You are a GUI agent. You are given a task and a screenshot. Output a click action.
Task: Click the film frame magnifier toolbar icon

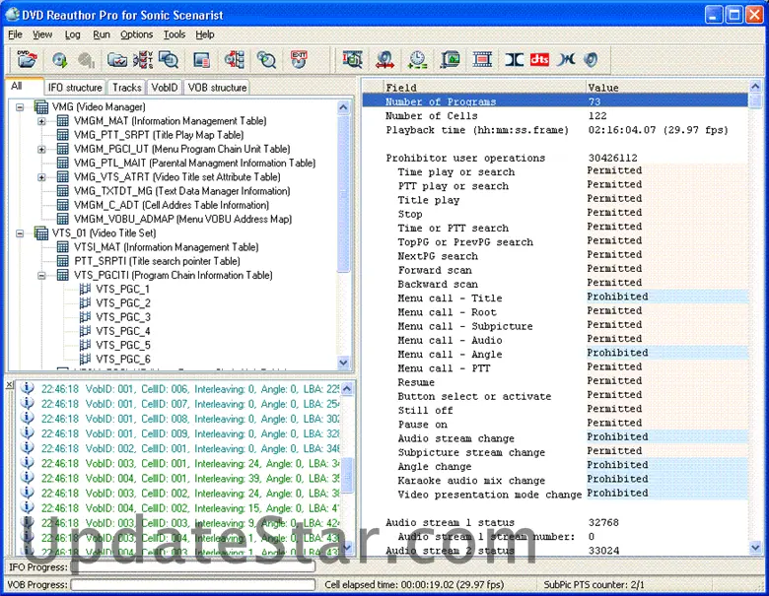click(x=353, y=60)
